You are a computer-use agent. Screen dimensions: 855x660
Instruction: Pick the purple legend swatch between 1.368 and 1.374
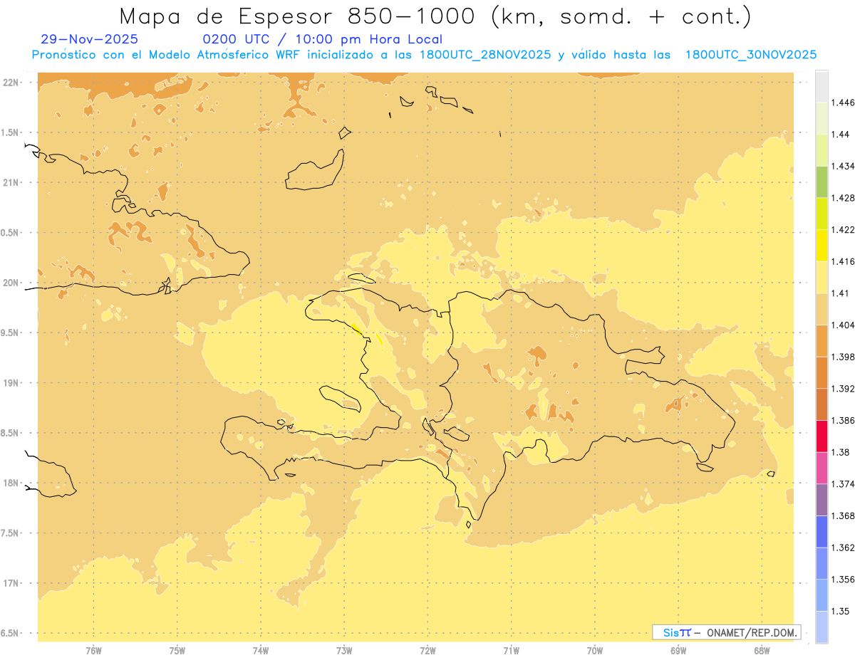[x=822, y=500]
